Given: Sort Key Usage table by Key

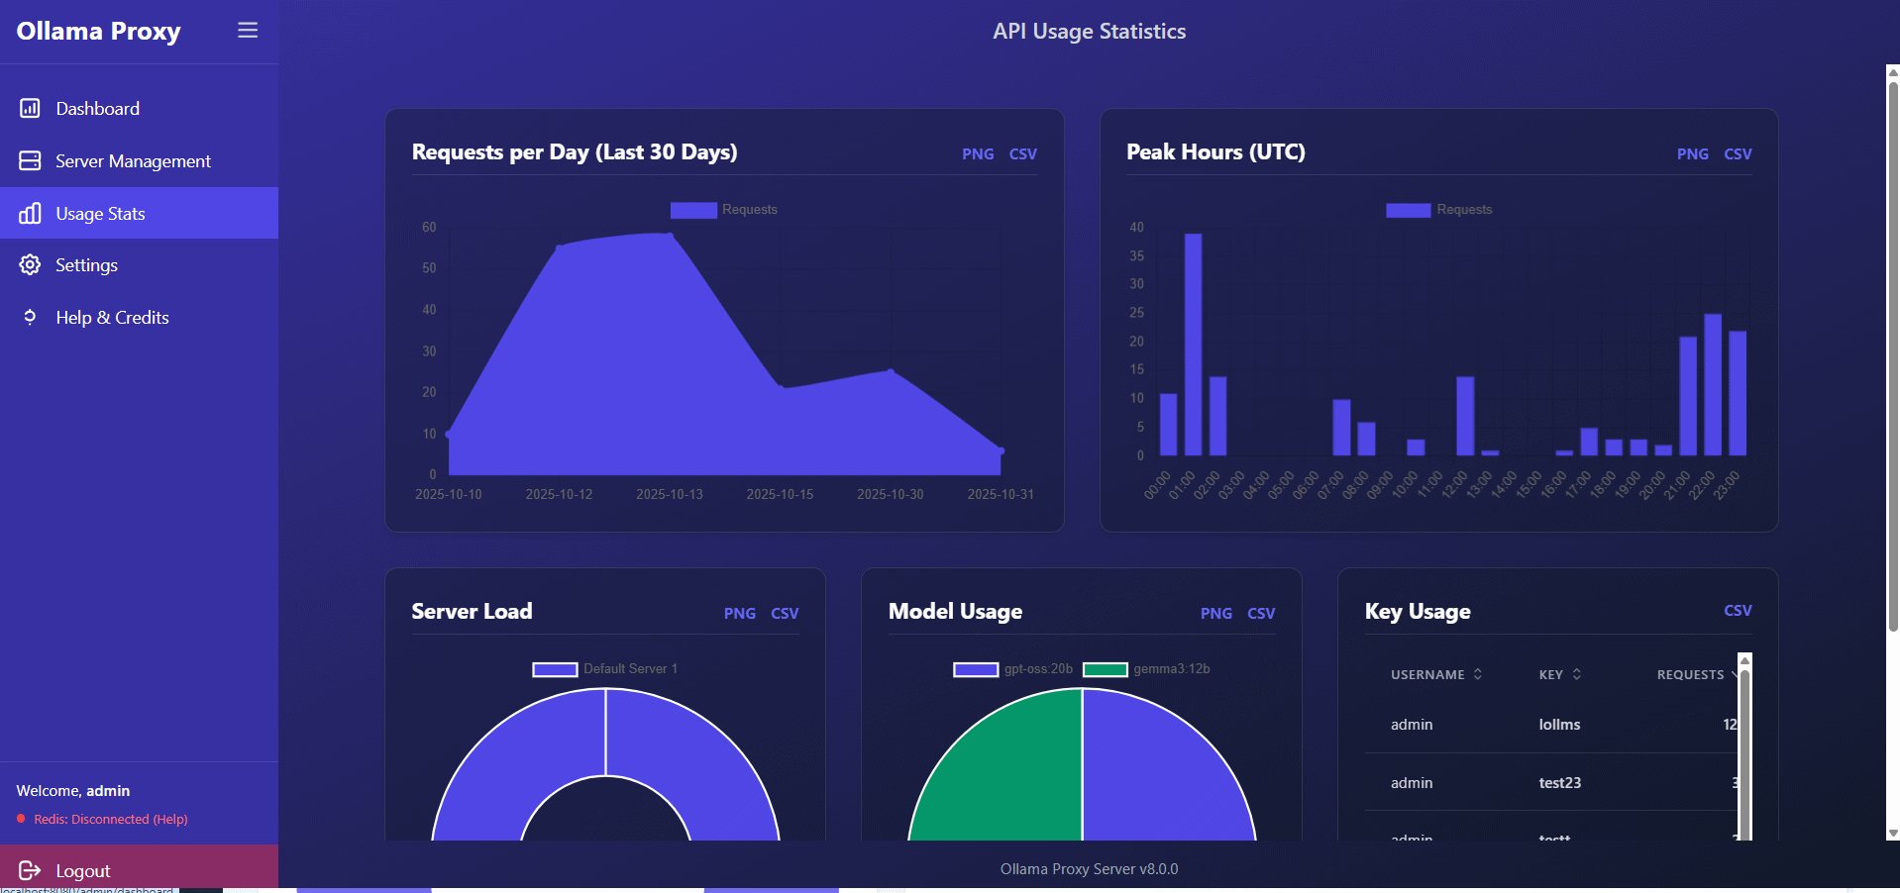Looking at the screenshot, I should [x=1560, y=674].
